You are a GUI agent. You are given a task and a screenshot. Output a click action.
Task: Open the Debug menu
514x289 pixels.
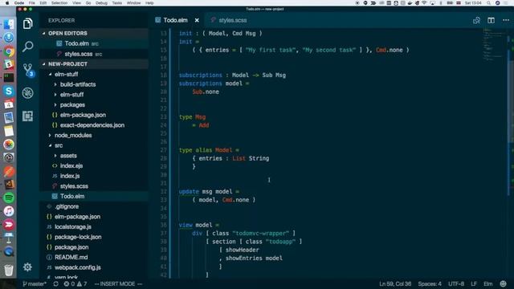101,3
